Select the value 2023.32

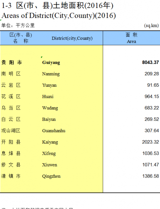pos(151,142)
